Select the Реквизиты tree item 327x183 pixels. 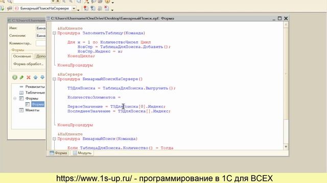coord(35,87)
